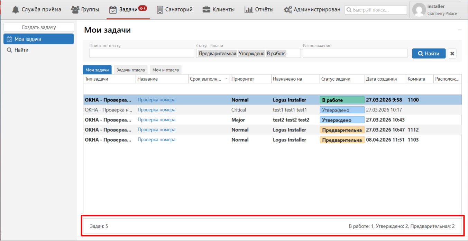Select Найти in the left sidebar
This screenshot has height=241, width=468.
(21, 50)
